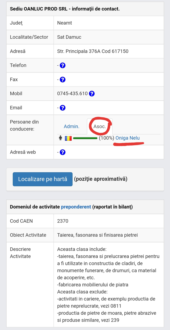The width and height of the screenshot is (170, 330).
Task: Select the CAEN code 2370 value
Action: coord(63,221)
